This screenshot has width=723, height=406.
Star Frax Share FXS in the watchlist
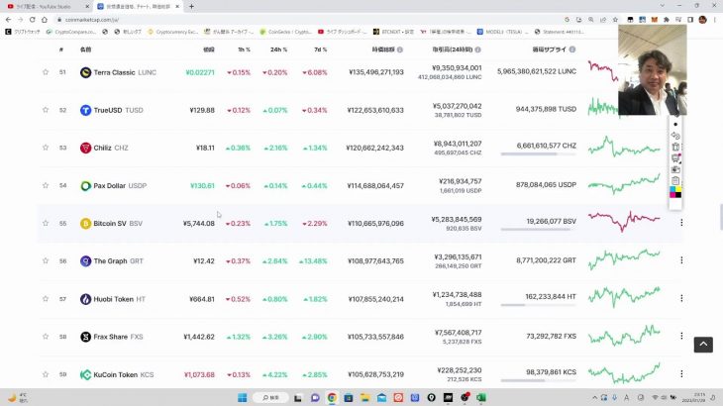46,337
